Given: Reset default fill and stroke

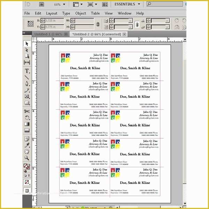Looking at the screenshot, I should click(x=25, y=171).
